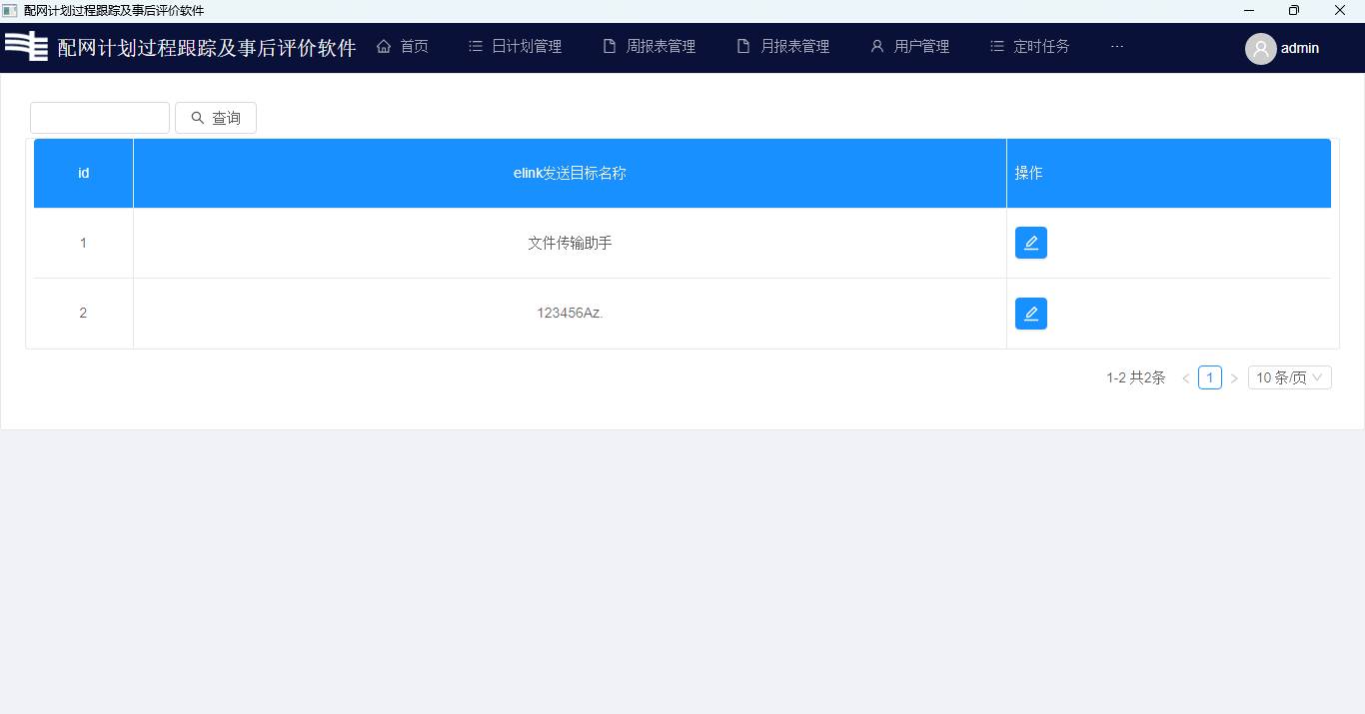Screen dimensions: 1365x714
Task: Click the admin user avatar icon
Action: point(1260,48)
